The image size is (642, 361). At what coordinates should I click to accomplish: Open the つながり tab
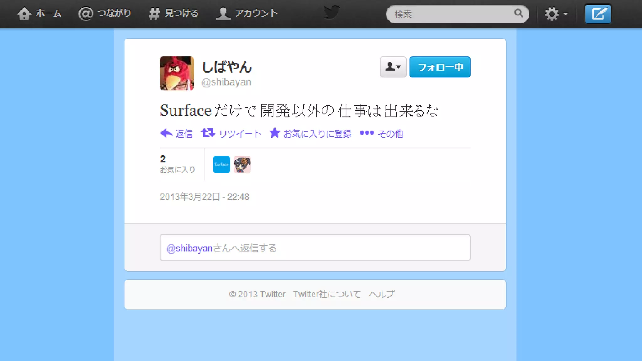click(105, 13)
